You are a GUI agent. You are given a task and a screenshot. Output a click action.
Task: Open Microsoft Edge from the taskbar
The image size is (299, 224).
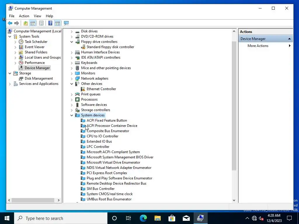[143, 218]
